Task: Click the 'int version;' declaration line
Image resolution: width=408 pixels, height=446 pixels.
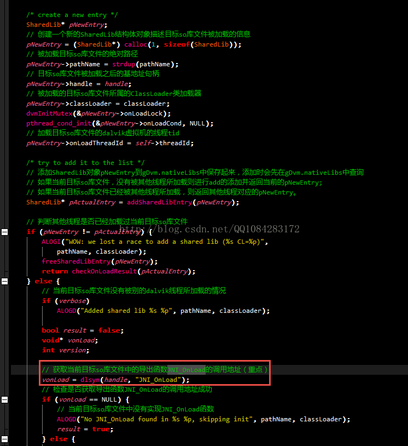Action: point(66,350)
